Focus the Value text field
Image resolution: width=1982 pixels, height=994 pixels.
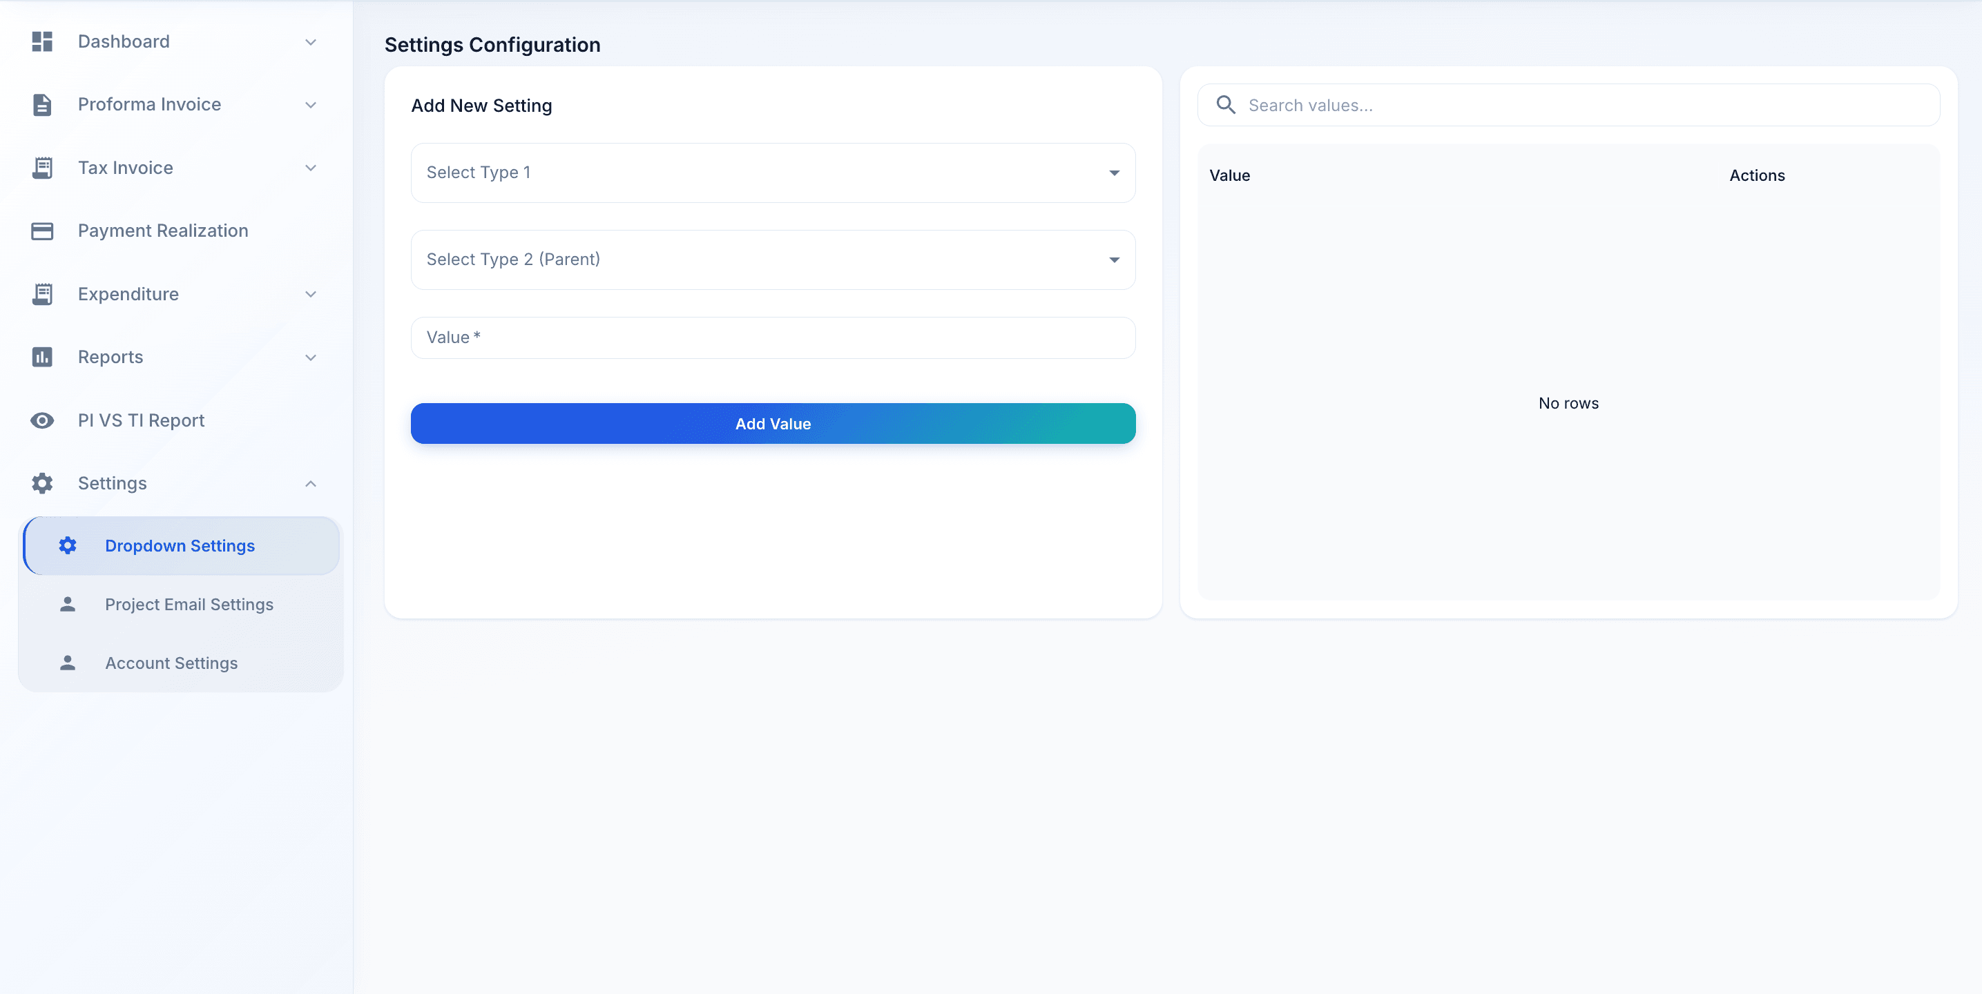773,338
